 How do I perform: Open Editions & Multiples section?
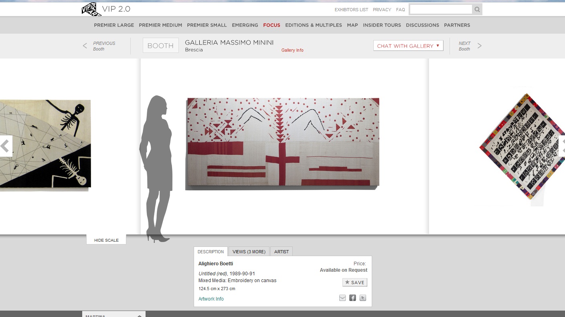click(x=314, y=25)
